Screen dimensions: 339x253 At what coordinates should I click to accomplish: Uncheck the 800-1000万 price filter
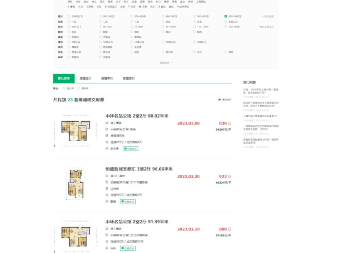[x=226, y=16]
